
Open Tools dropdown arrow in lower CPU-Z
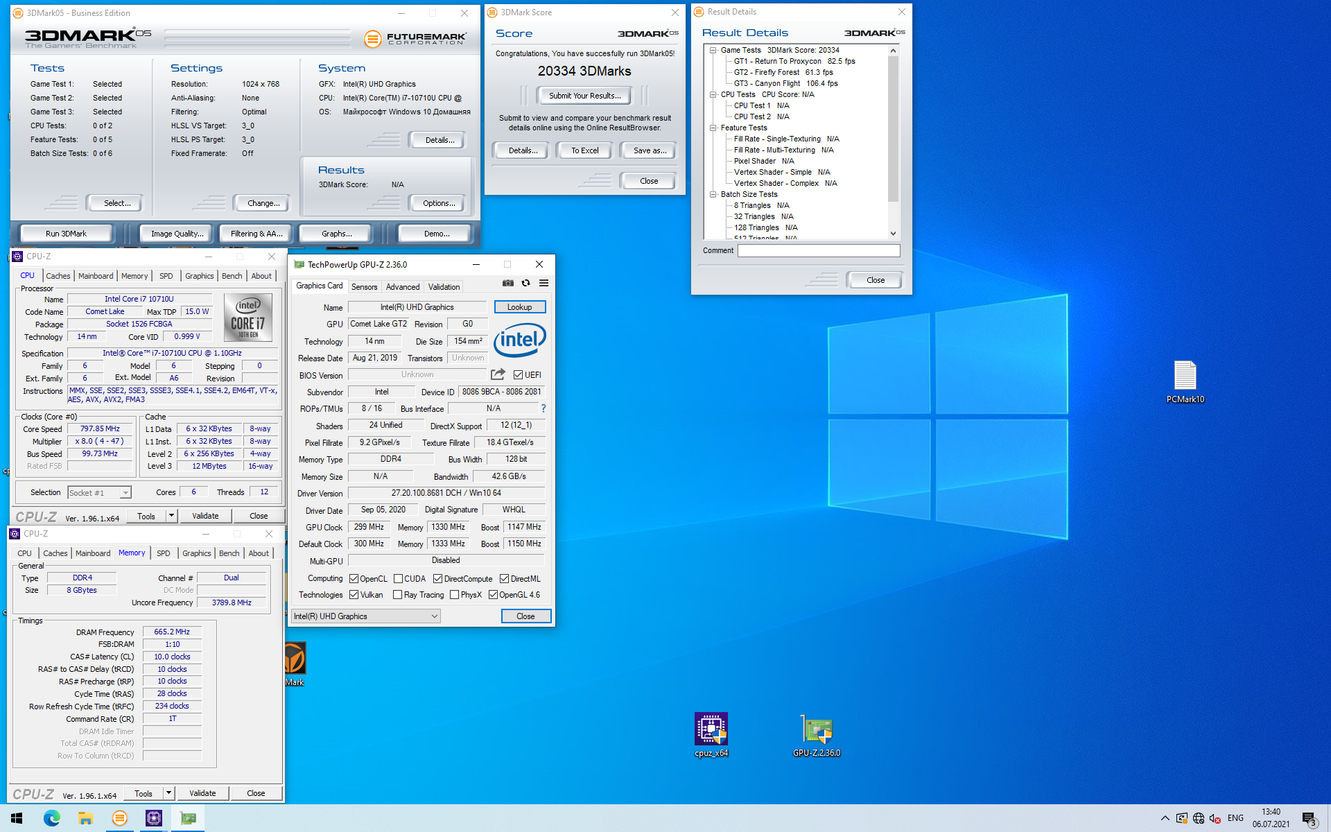168,792
